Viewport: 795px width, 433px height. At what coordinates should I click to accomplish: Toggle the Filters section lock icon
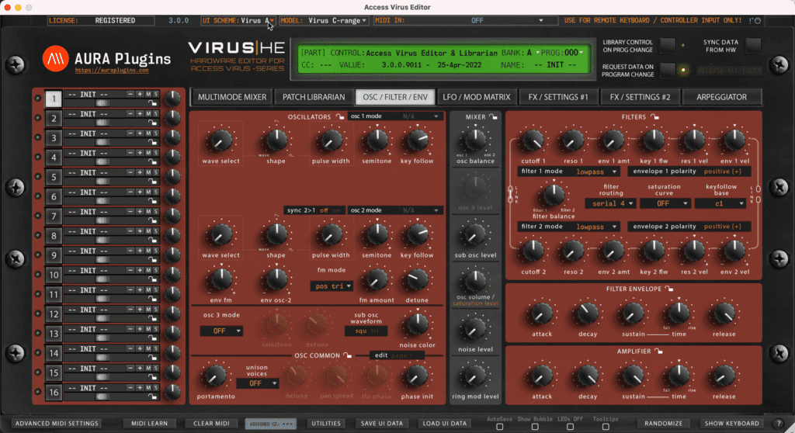(655, 117)
